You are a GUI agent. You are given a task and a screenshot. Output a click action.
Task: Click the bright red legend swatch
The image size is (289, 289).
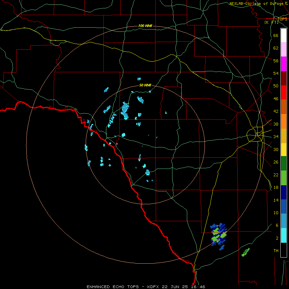pos(284,92)
